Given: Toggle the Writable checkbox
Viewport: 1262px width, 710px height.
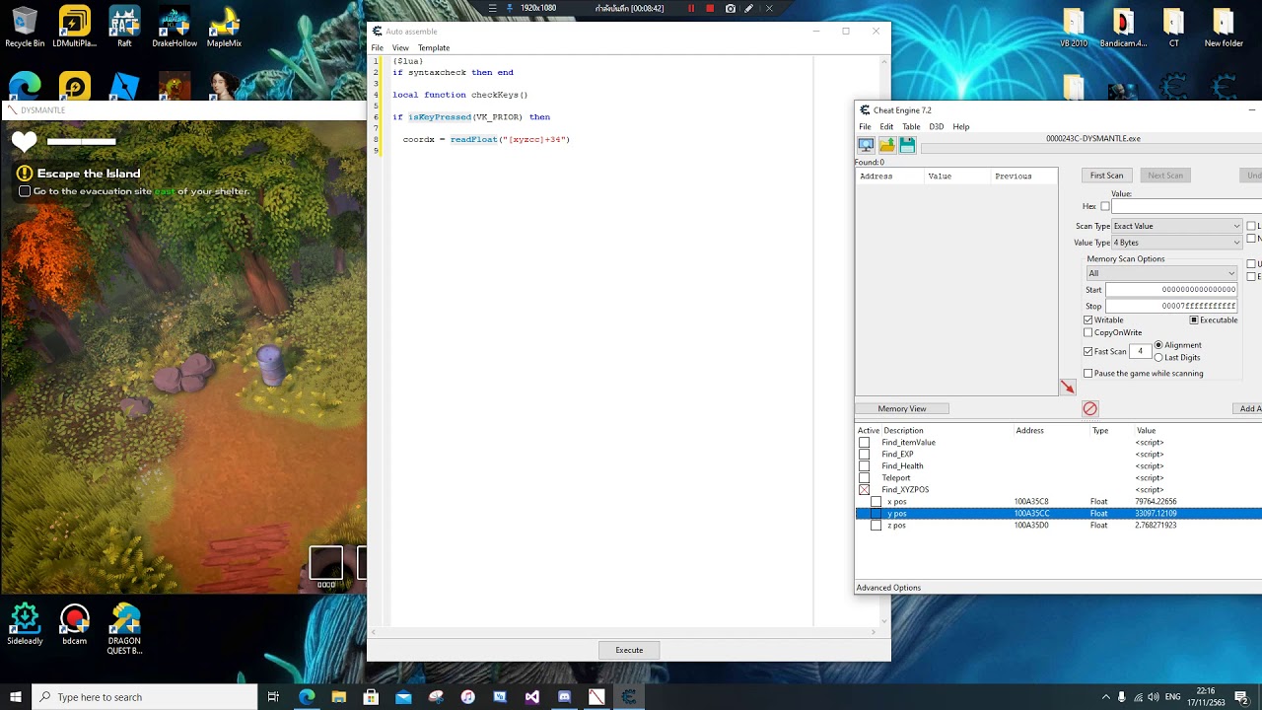Looking at the screenshot, I should (x=1088, y=320).
